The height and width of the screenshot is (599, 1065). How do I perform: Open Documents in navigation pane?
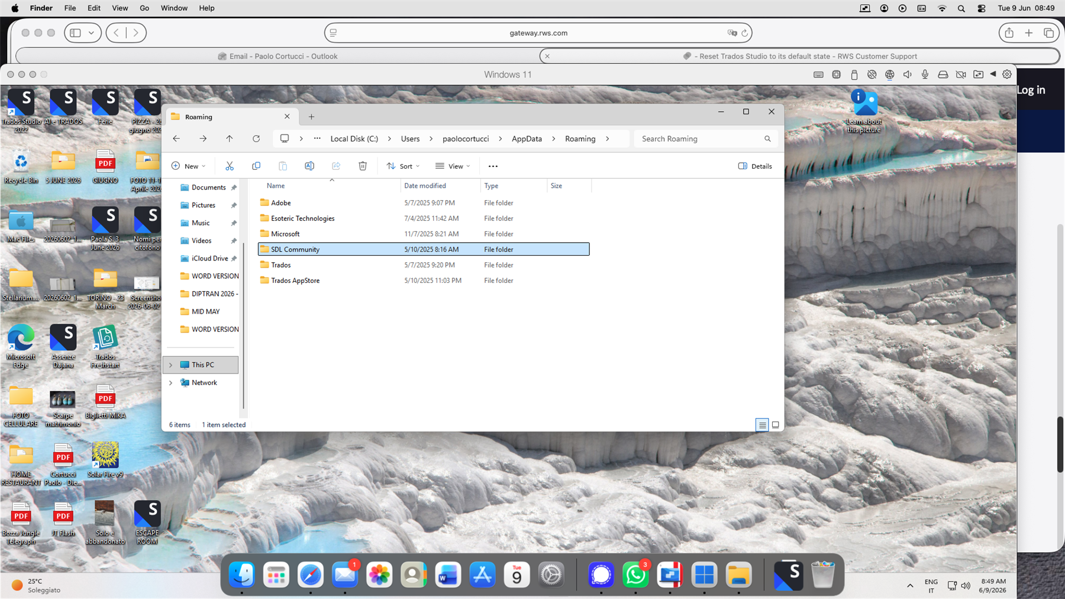click(x=208, y=188)
